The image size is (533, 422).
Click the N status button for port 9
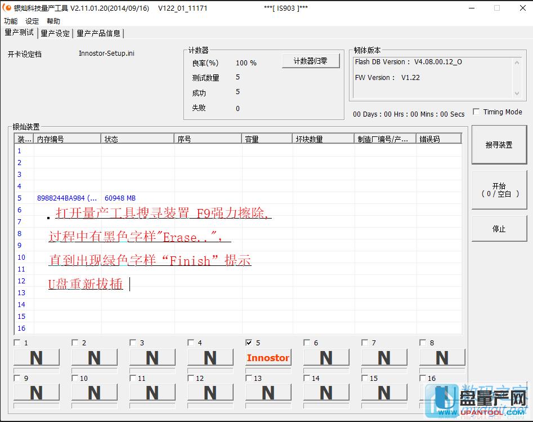click(x=36, y=392)
